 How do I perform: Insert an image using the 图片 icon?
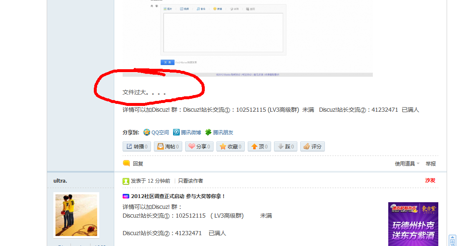(168, 8)
